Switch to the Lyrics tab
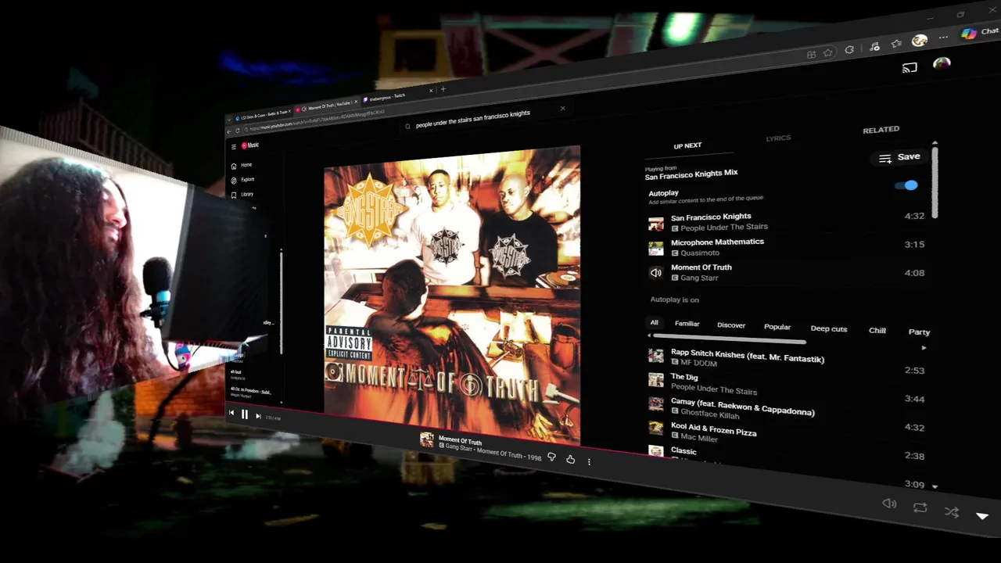 [x=778, y=138]
